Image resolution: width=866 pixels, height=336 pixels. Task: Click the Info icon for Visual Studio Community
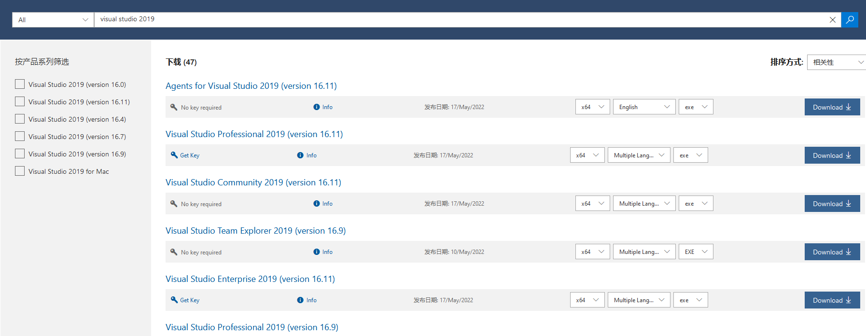coord(316,204)
